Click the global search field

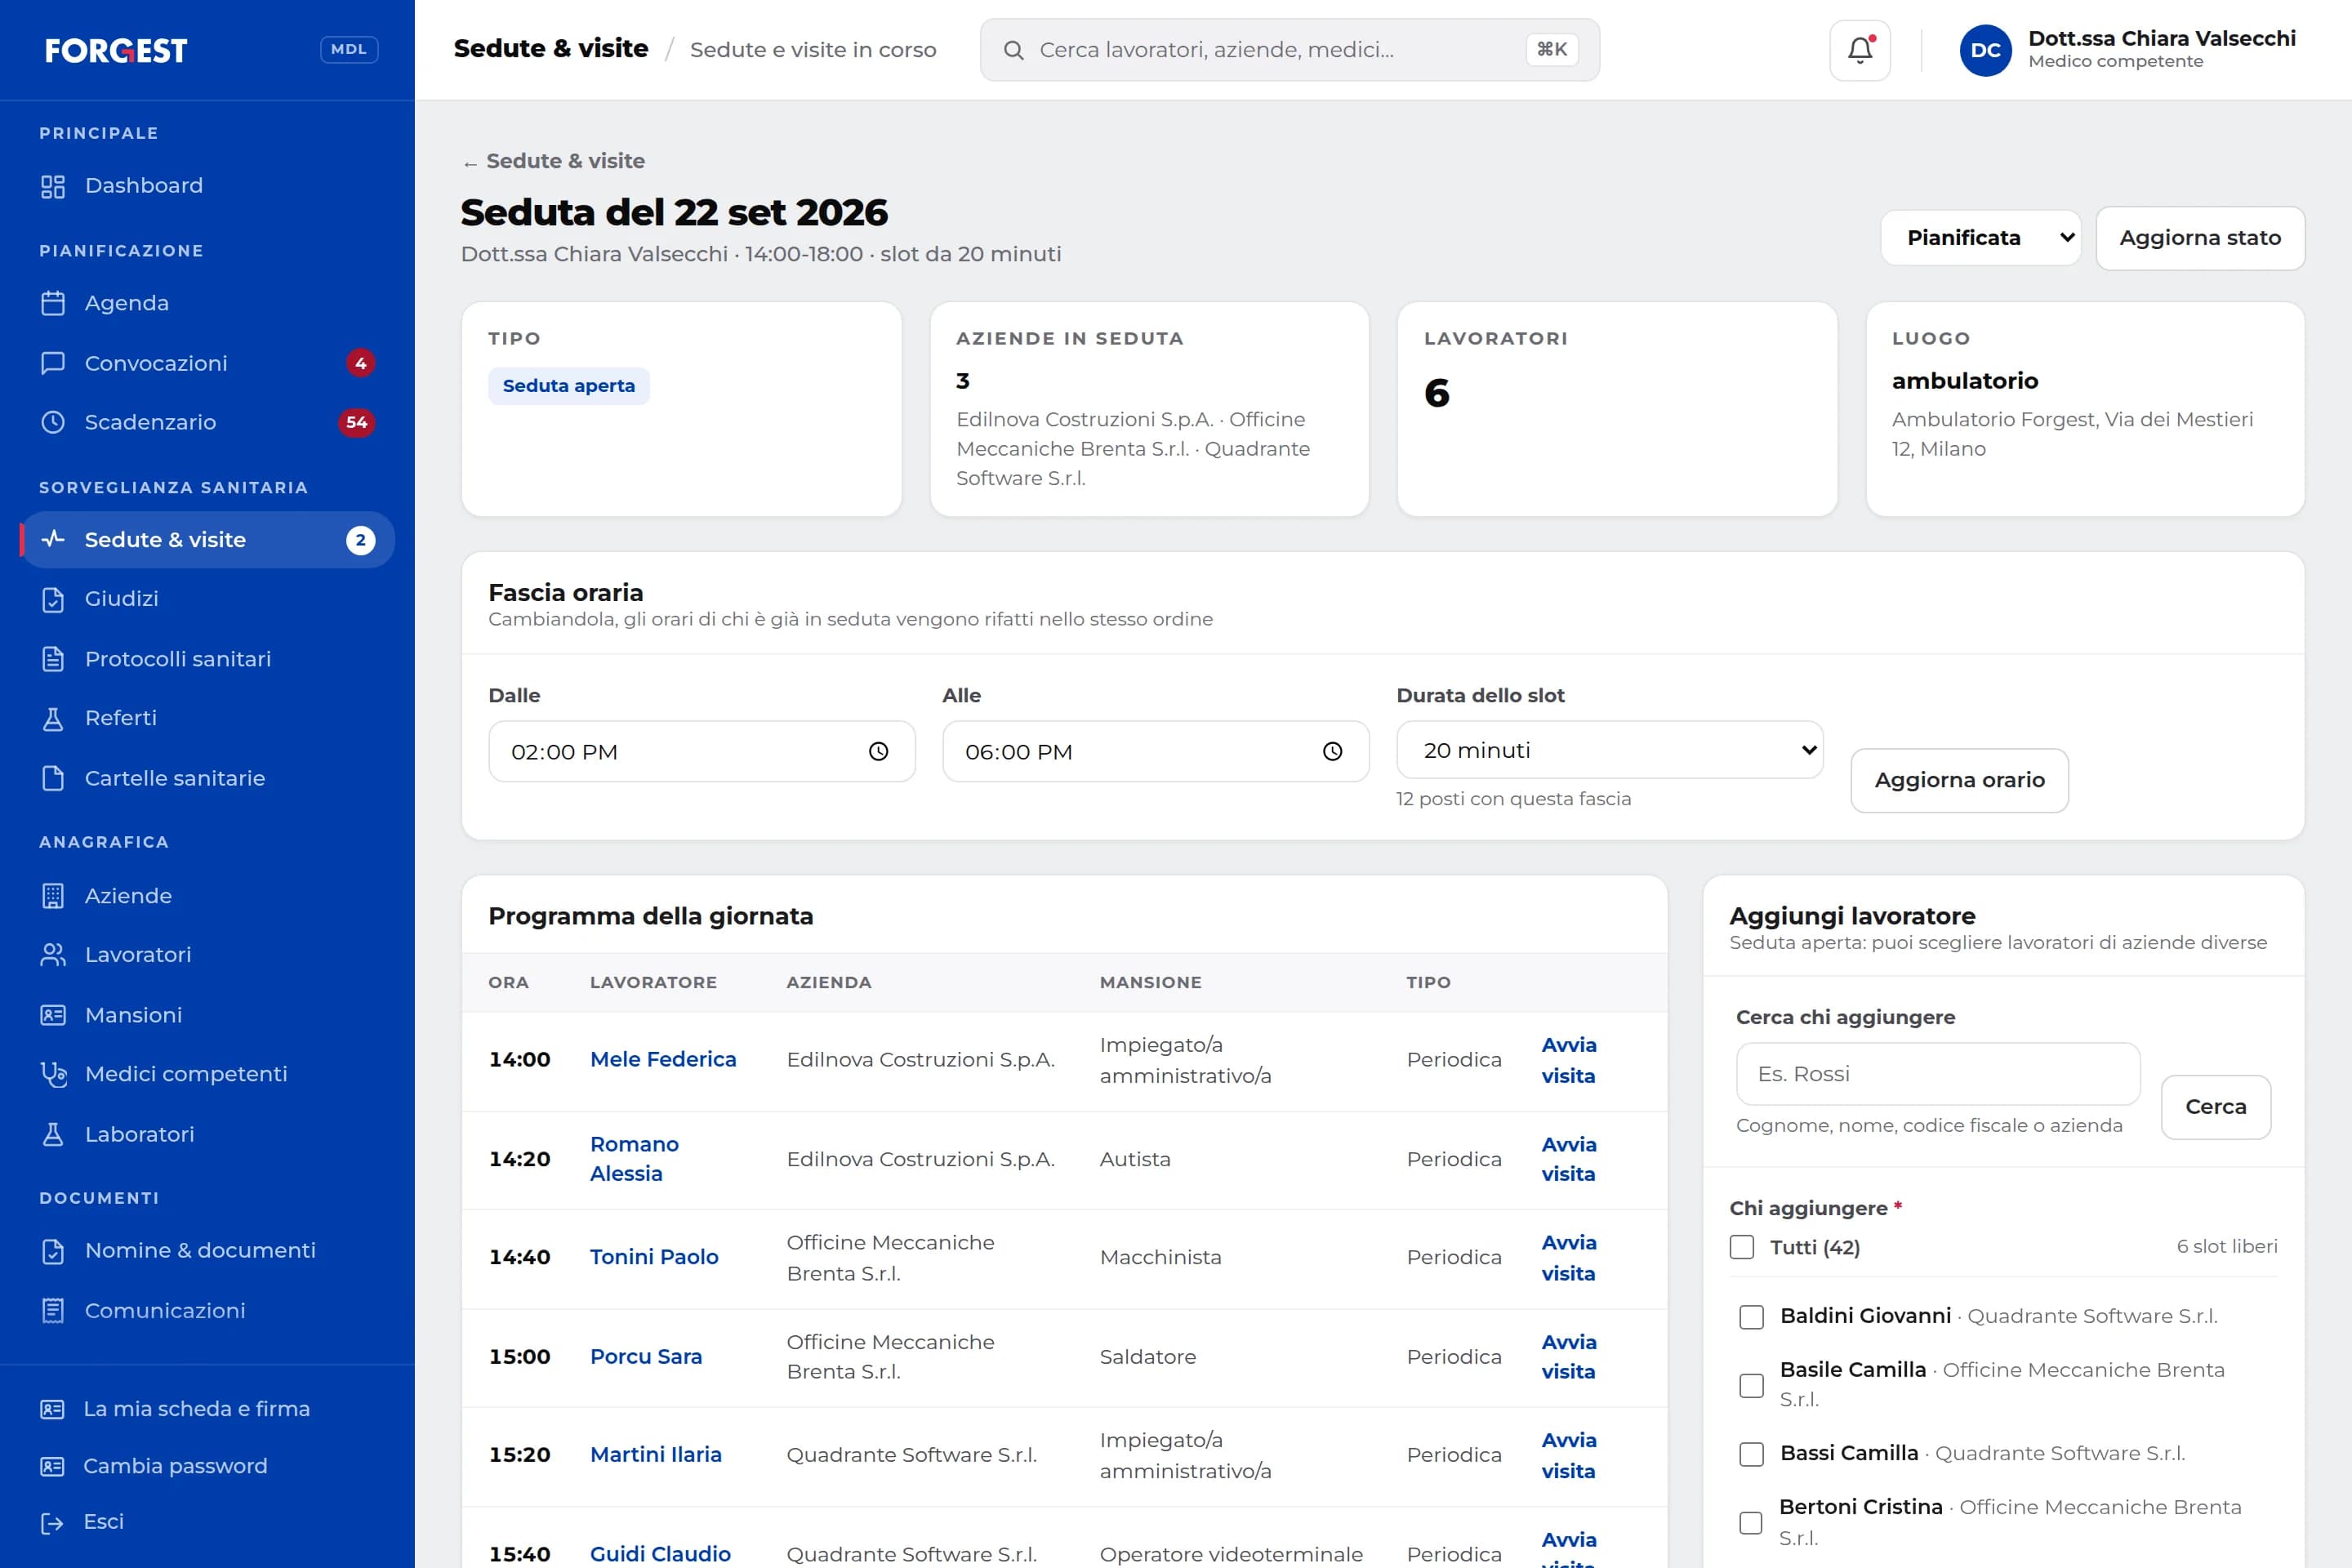(x=1289, y=50)
